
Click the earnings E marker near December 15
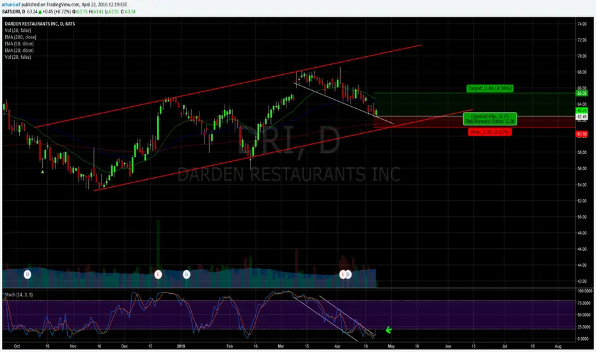158,275
